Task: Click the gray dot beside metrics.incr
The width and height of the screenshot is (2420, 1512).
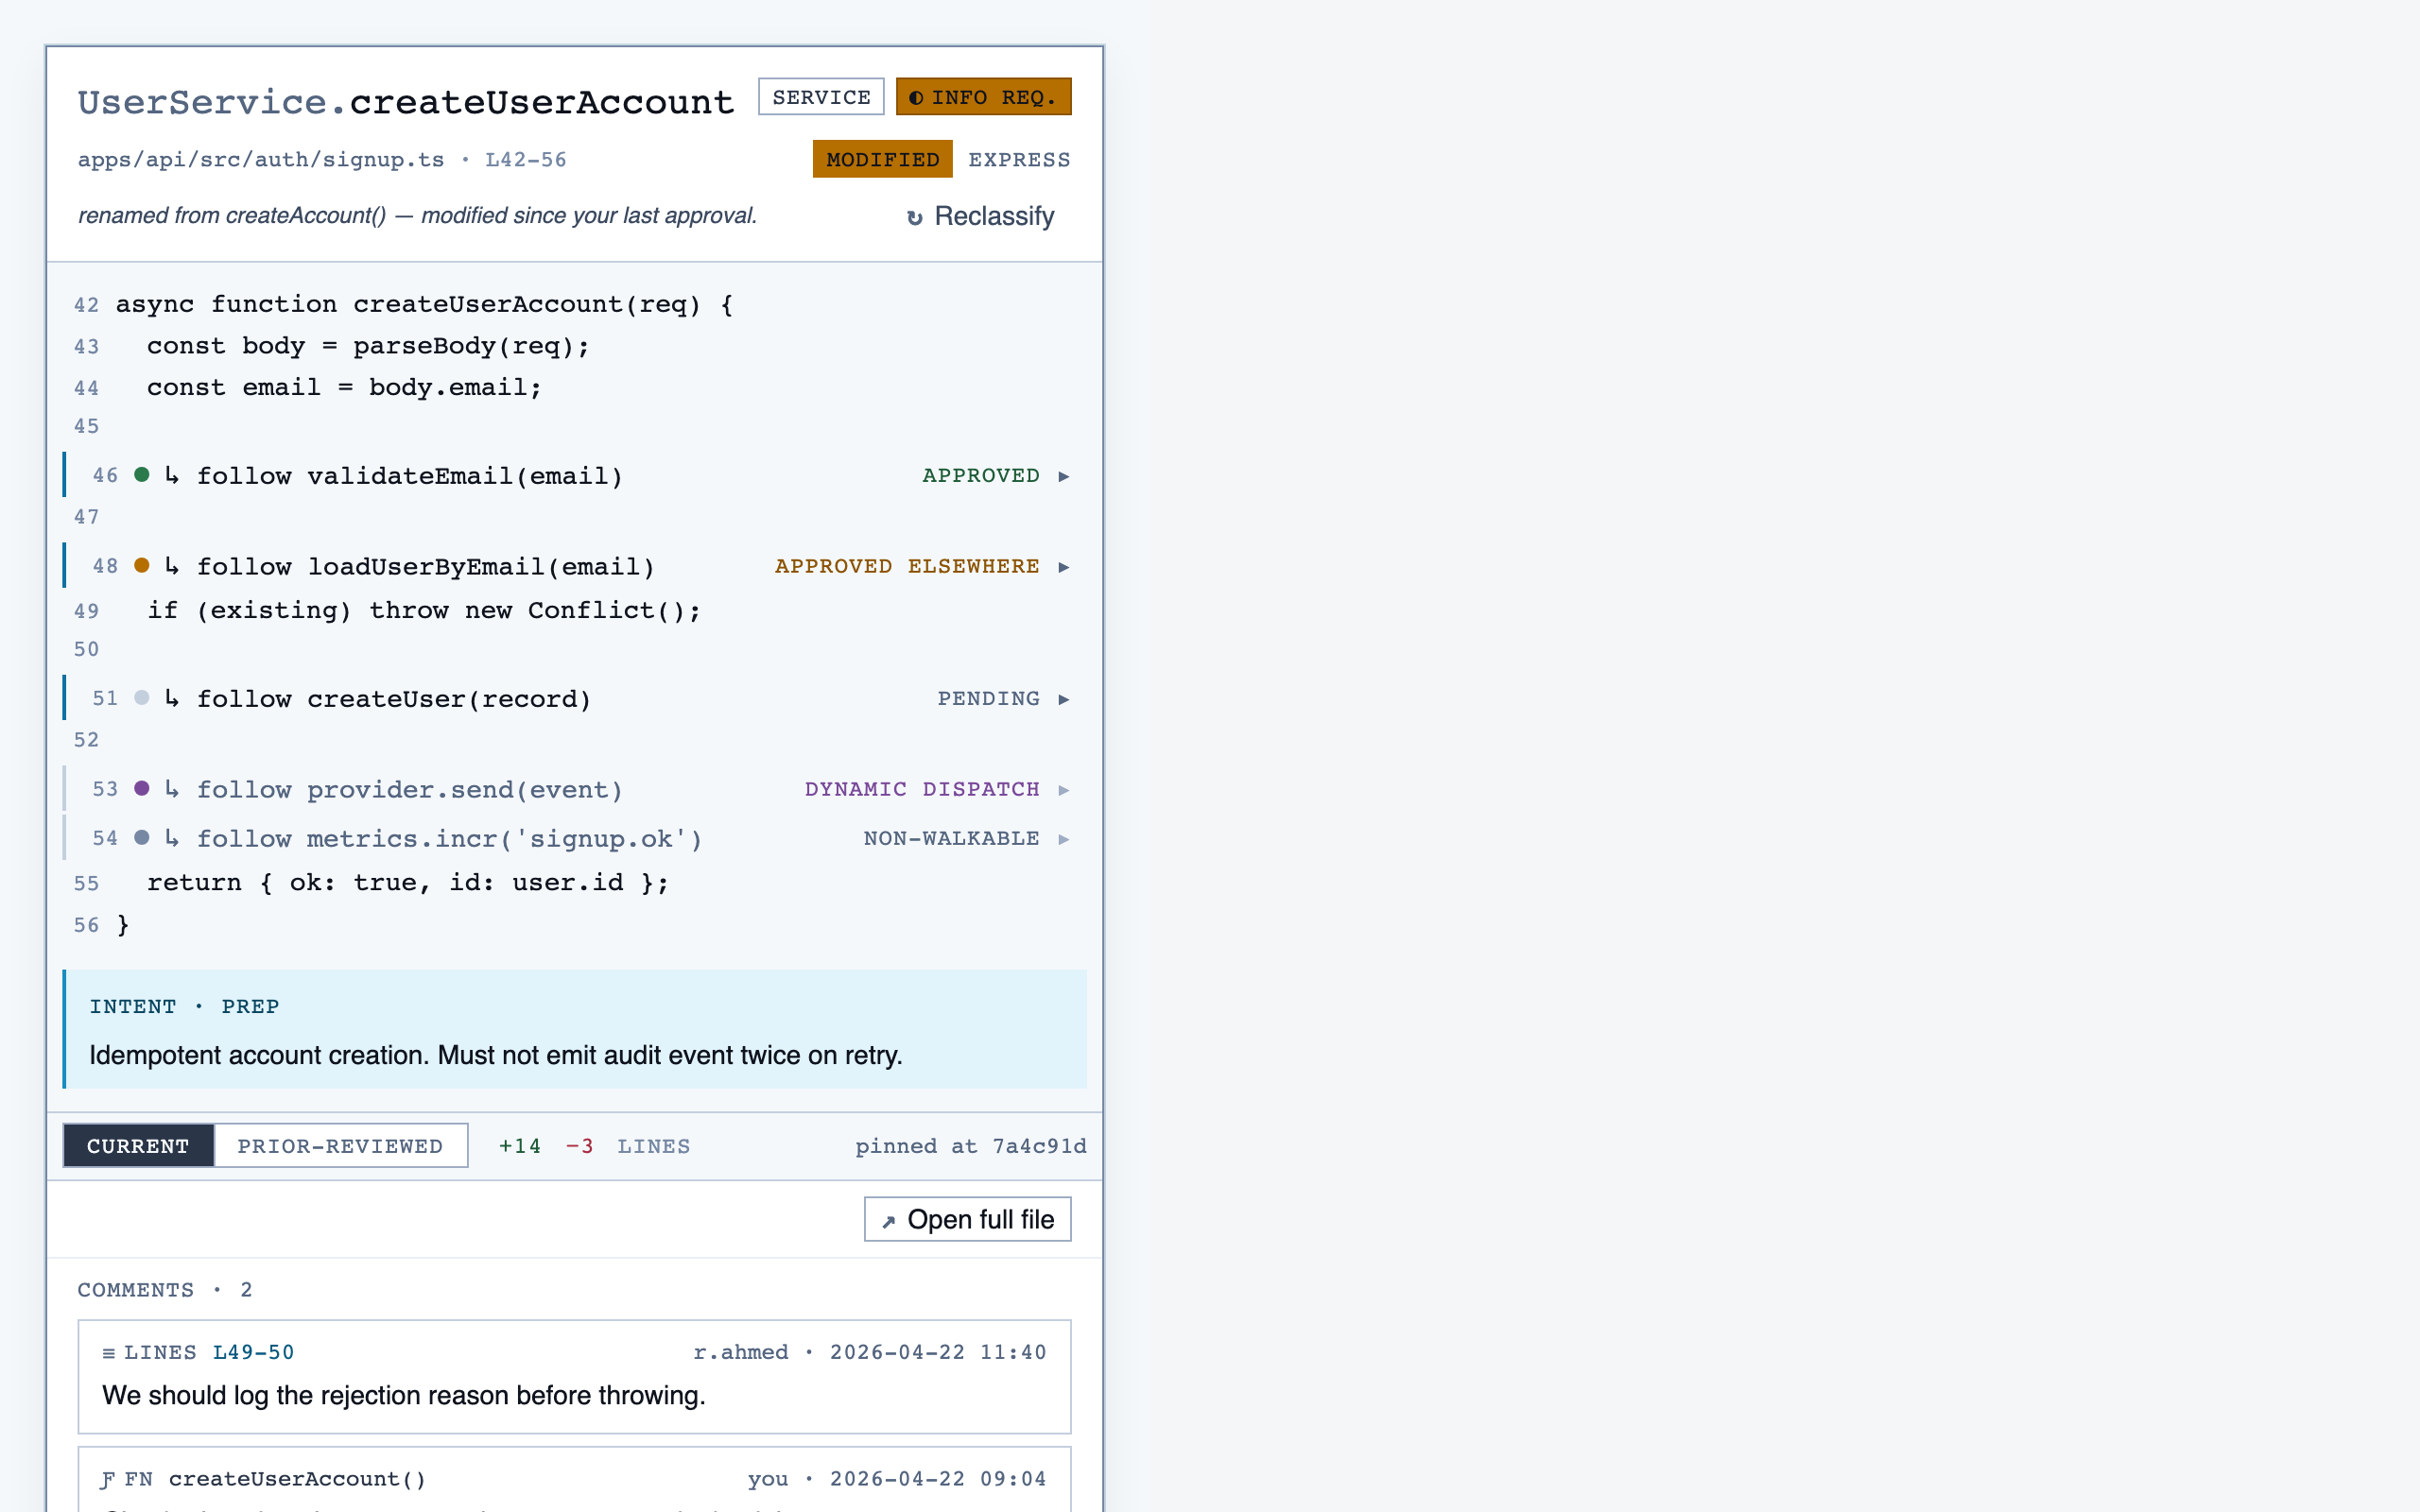Action: point(142,838)
